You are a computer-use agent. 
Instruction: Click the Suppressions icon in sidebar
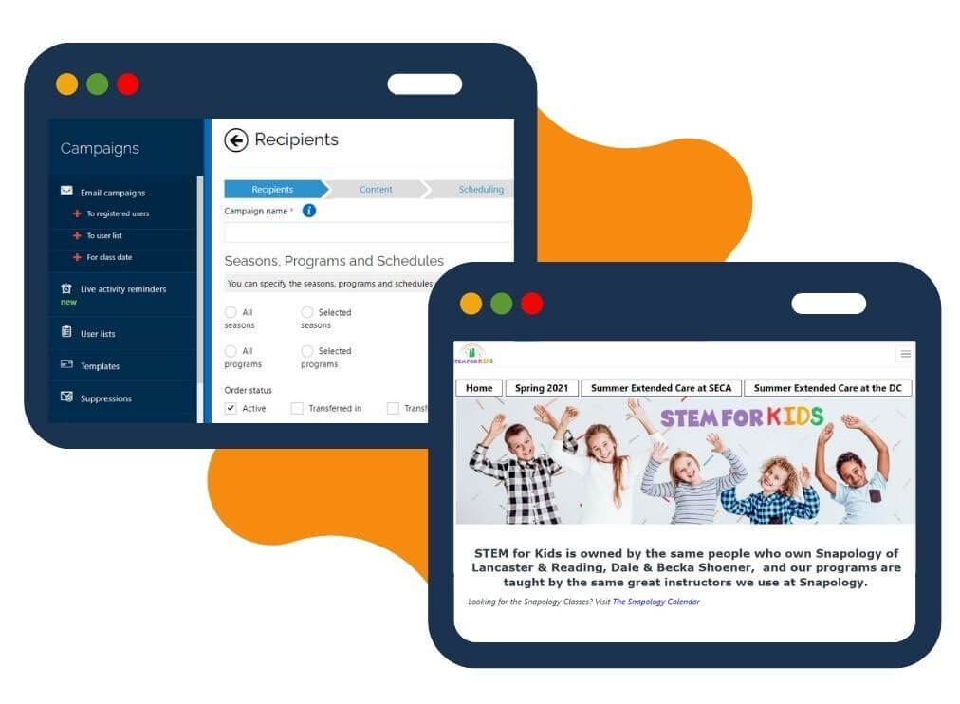pos(66,397)
